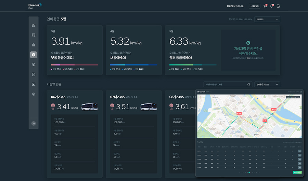Expand the sidebar with double-chevron button

pyautogui.click(x=34, y=123)
